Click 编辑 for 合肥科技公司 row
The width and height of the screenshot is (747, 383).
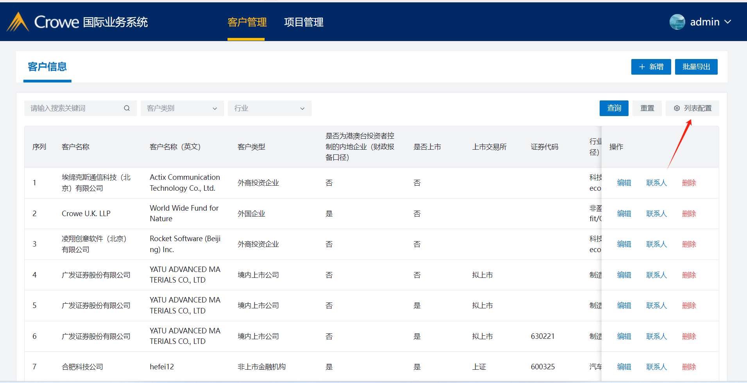(624, 367)
